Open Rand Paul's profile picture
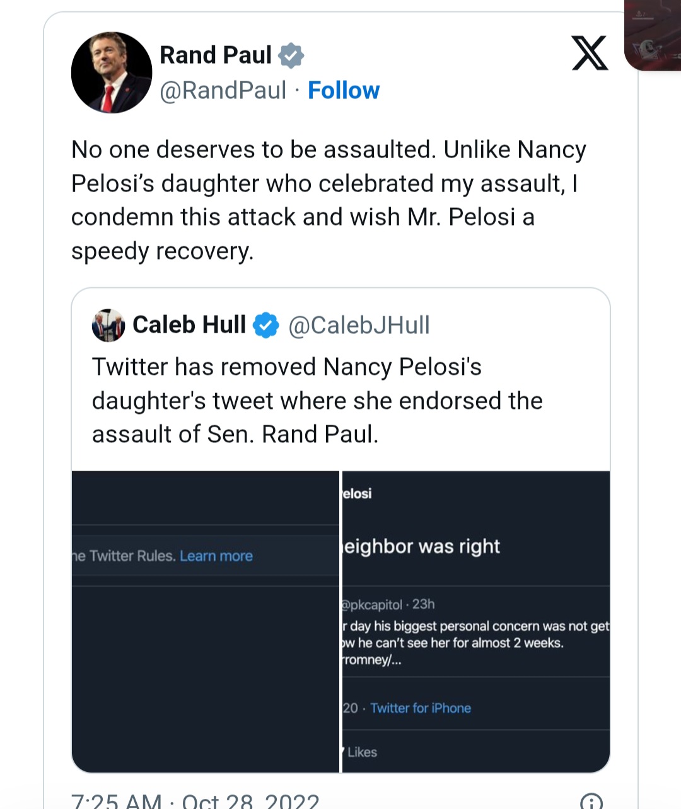The height and width of the screenshot is (809, 681). click(112, 72)
